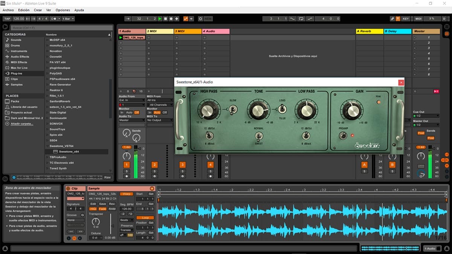Open the Edición menu
452x254 pixels.
[x=24, y=10]
